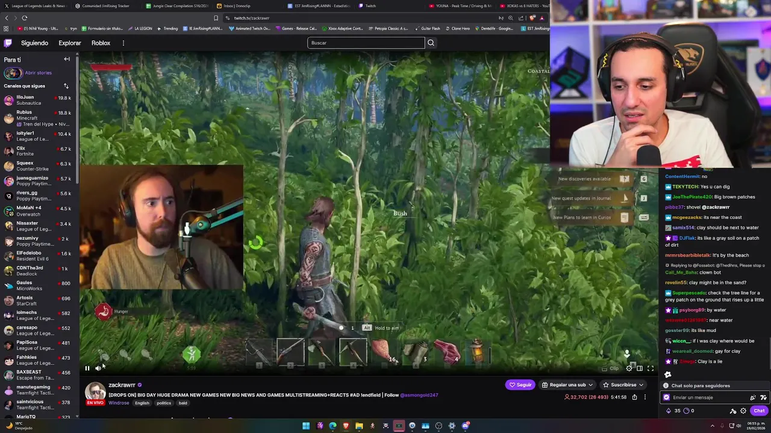771x433 pixels.
Task: Open the stream three-dot options menu
Action: tap(645, 397)
